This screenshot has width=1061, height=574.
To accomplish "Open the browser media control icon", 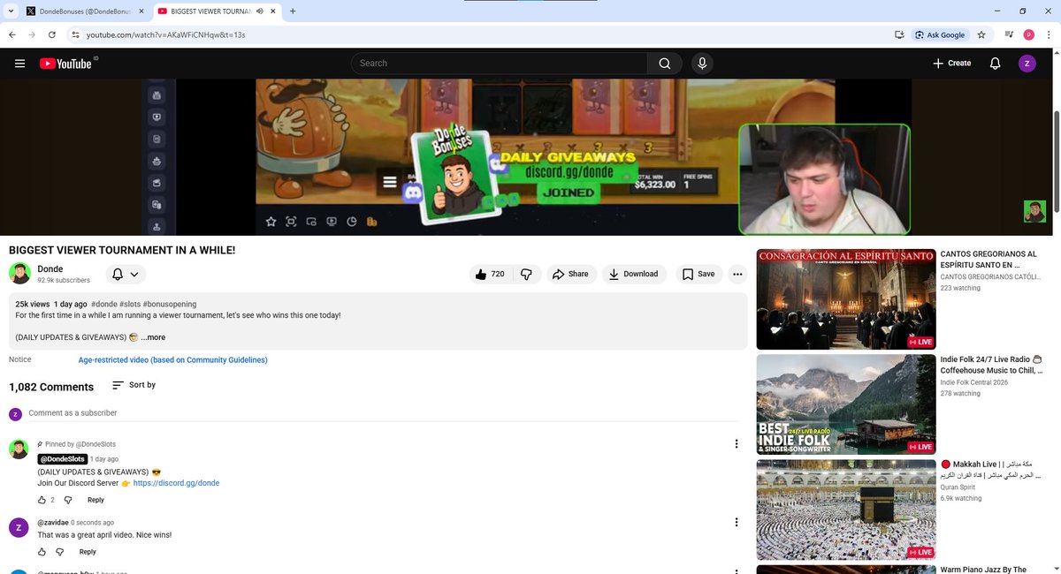I will (1009, 34).
